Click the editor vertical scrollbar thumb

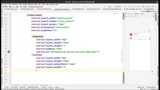click(x=122, y=55)
